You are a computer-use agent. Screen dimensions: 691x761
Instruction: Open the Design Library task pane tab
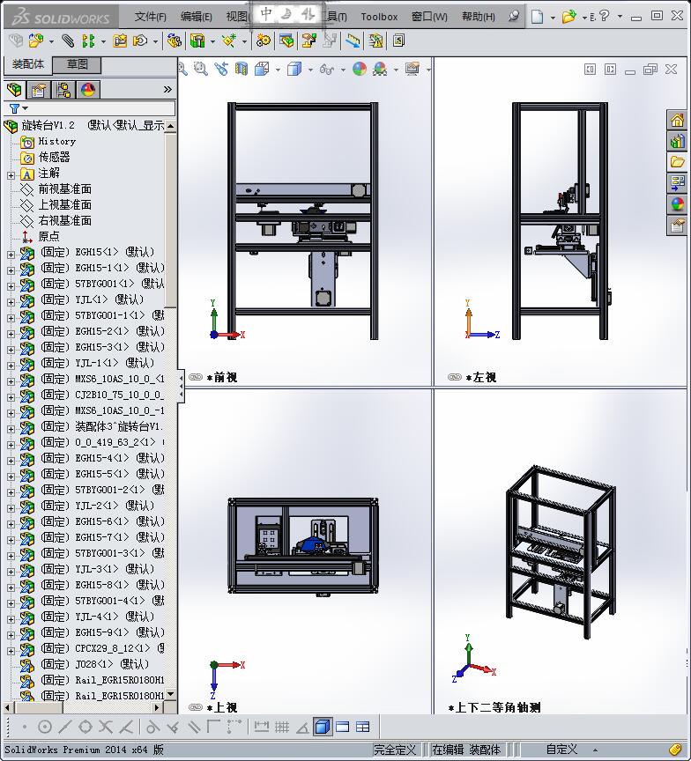[x=677, y=141]
